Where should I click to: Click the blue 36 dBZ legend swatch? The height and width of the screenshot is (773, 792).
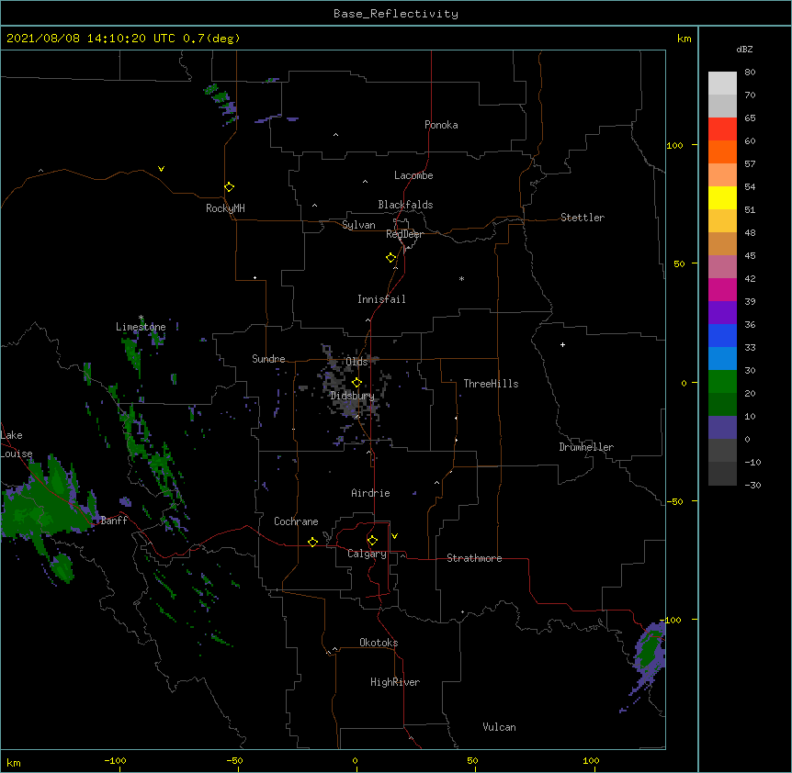[x=722, y=335]
